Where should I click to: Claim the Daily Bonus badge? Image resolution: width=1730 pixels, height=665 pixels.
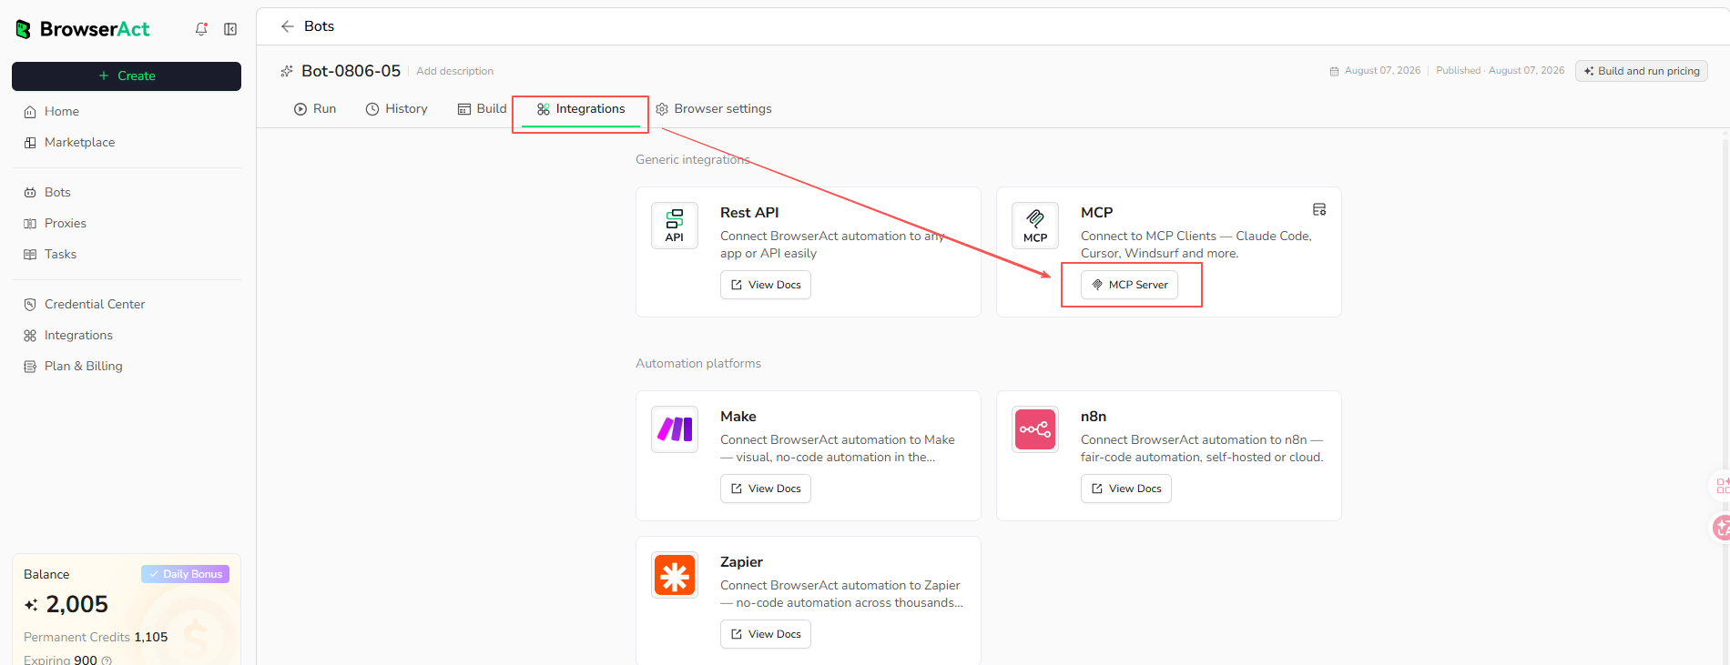(186, 574)
